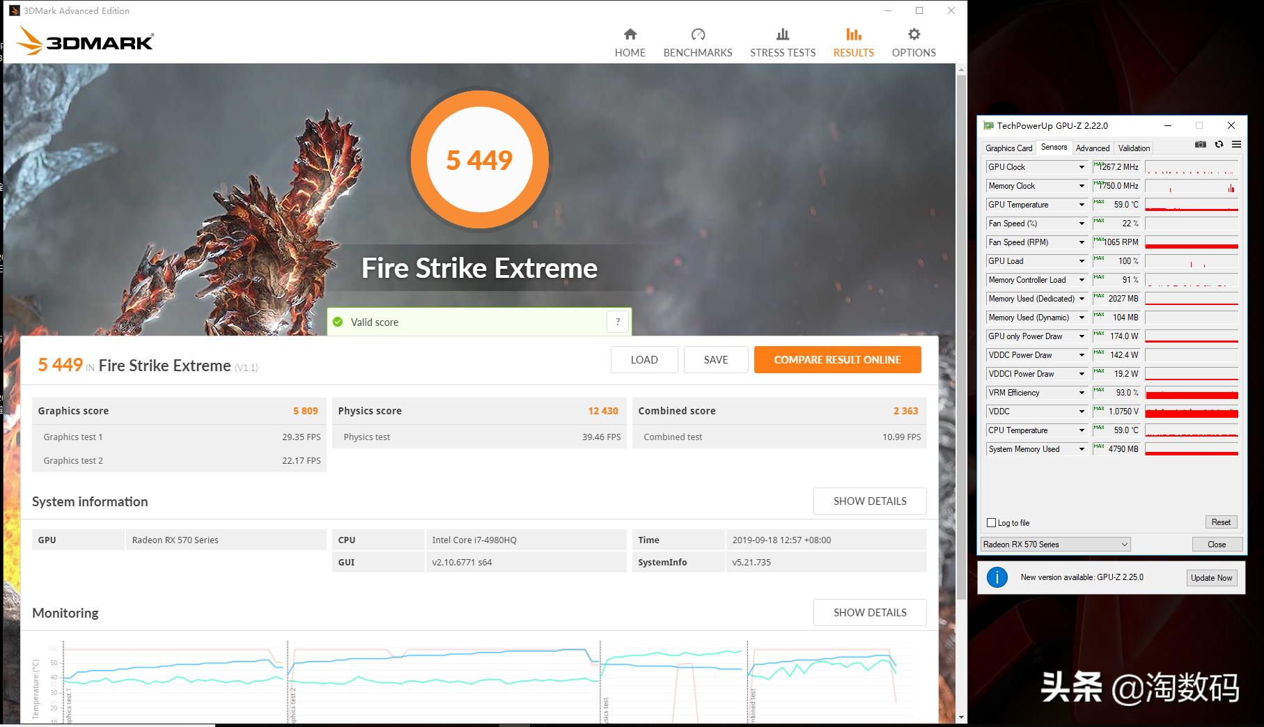The height and width of the screenshot is (727, 1264).
Task: Open the Radeon RX 570 Series device selector
Action: tap(1055, 545)
